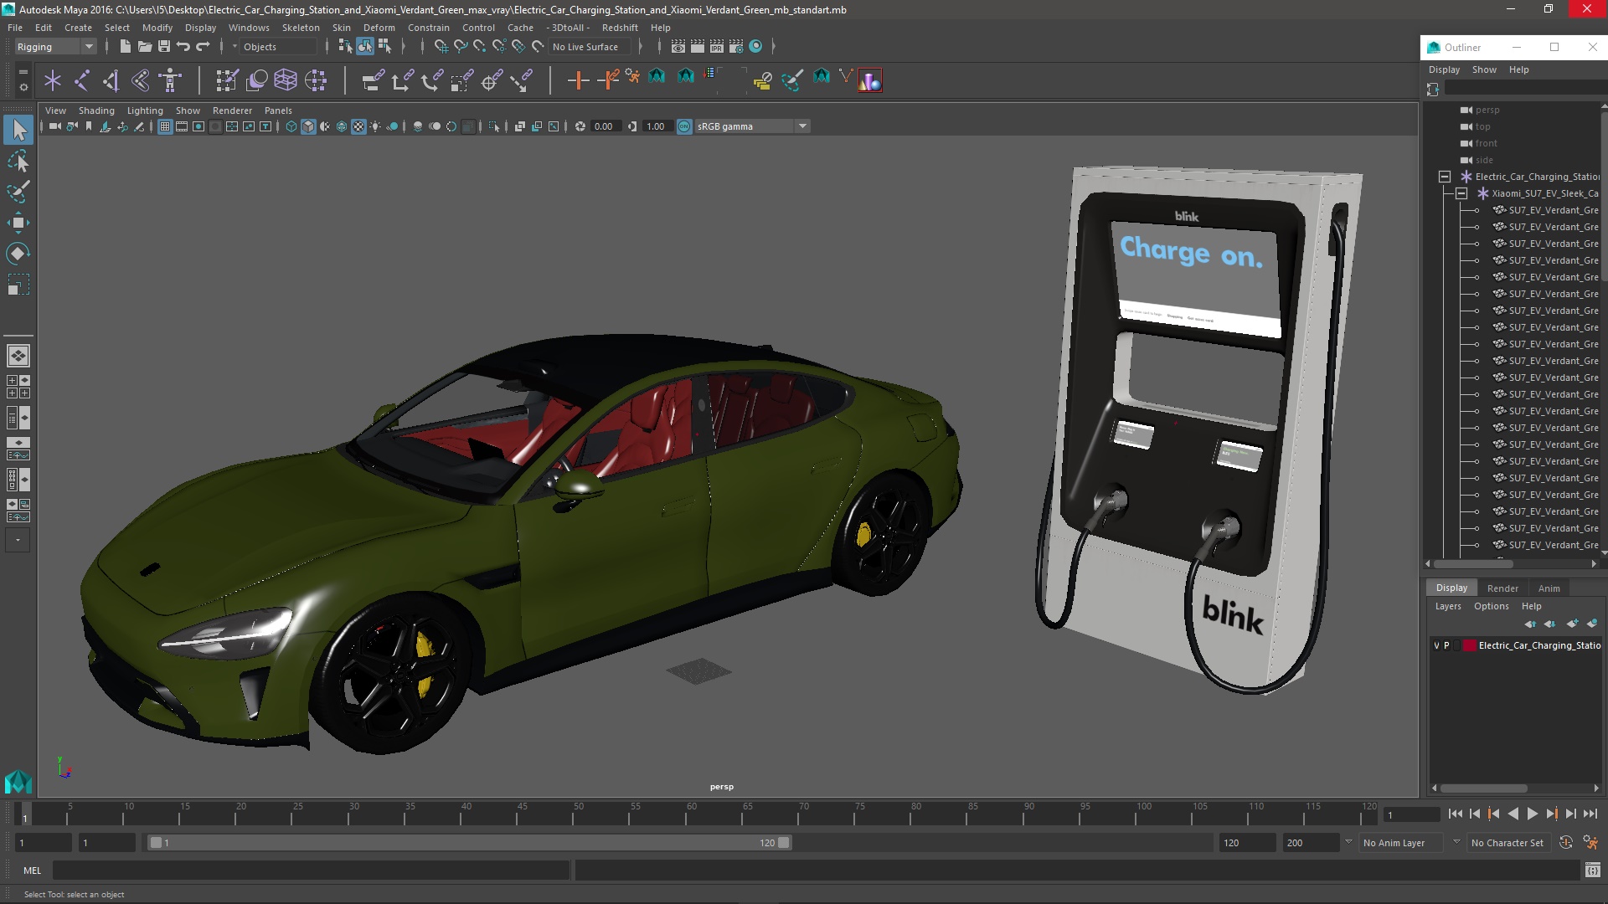Viewport: 1608px width, 904px height.
Task: Click the Save Scene disk icon
Action: [x=164, y=47]
